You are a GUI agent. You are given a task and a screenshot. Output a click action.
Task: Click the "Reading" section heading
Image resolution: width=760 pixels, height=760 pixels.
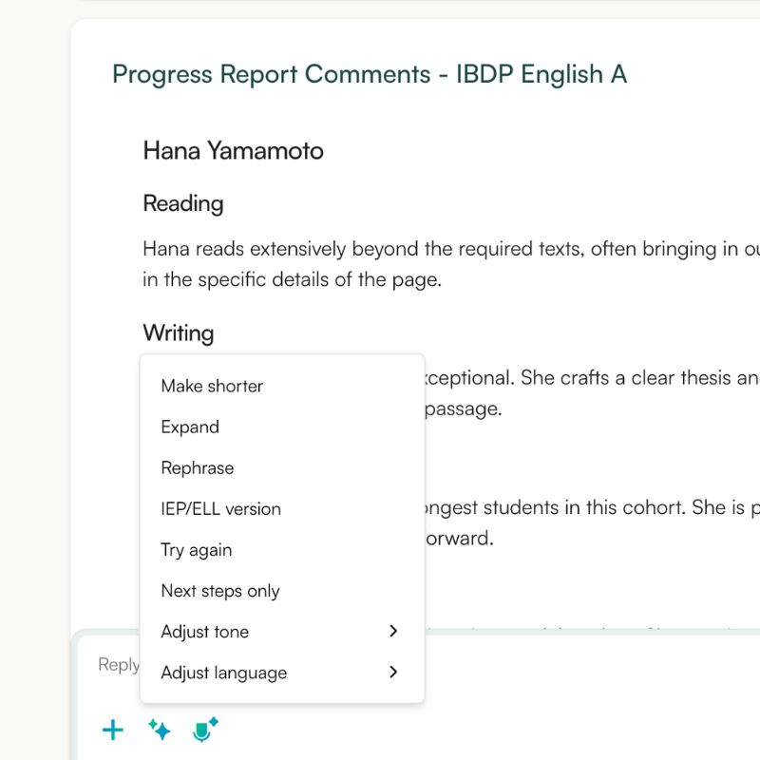pos(182,203)
